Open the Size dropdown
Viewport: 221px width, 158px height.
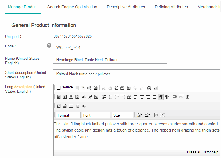click(x=122, y=115)
